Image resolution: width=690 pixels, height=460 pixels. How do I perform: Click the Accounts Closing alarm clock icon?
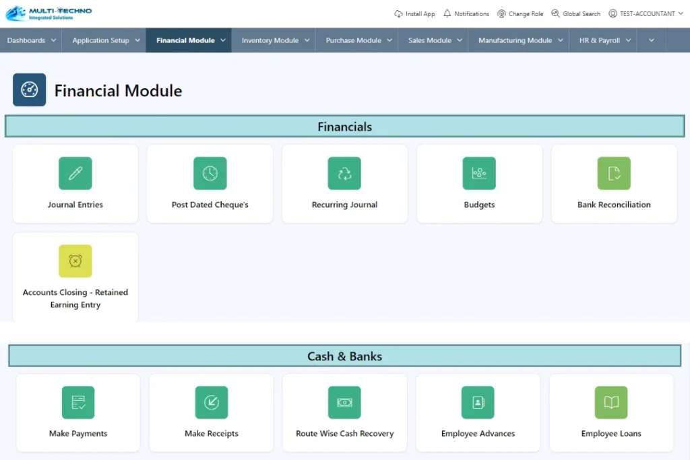pos(75,261)
